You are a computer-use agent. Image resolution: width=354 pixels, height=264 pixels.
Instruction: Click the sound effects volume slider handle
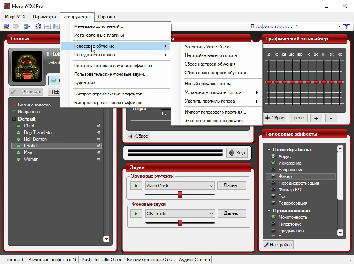pyautogui.click(x=180, y=194)
